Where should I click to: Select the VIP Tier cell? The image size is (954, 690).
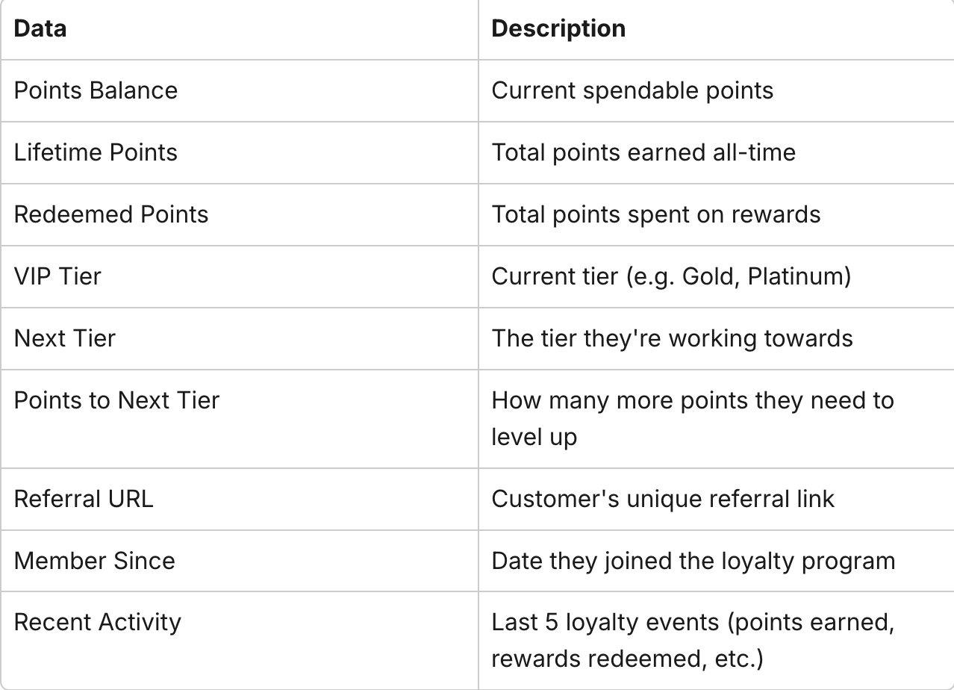pos(57,276)
